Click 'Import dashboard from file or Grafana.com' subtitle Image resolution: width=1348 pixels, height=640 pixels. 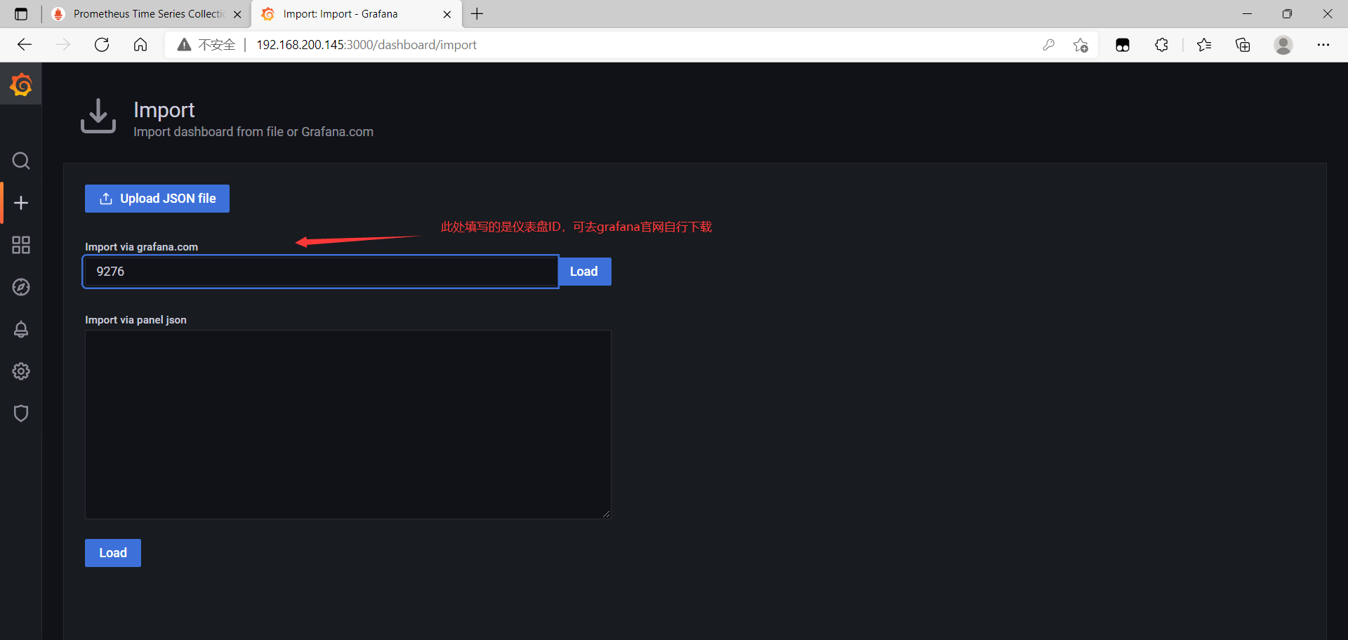(x=253, y=132)
